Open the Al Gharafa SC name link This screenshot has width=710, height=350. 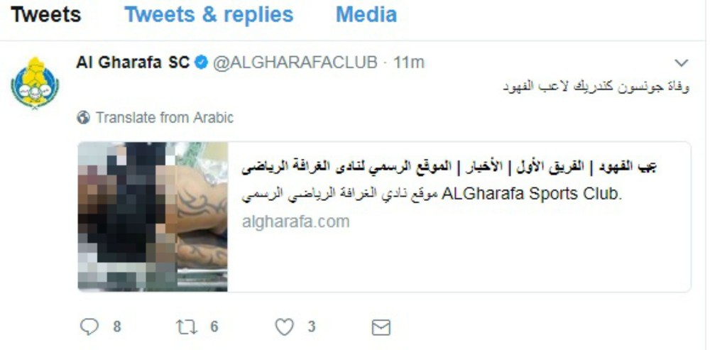(x=133, y=62)
